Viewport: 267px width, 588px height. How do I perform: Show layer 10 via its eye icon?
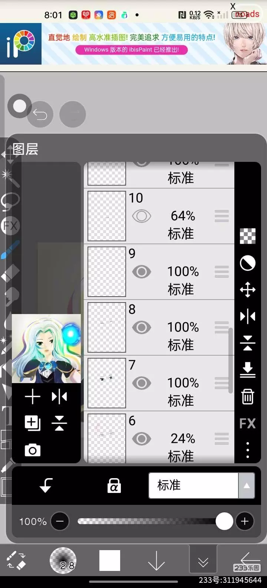pos(142,216)
